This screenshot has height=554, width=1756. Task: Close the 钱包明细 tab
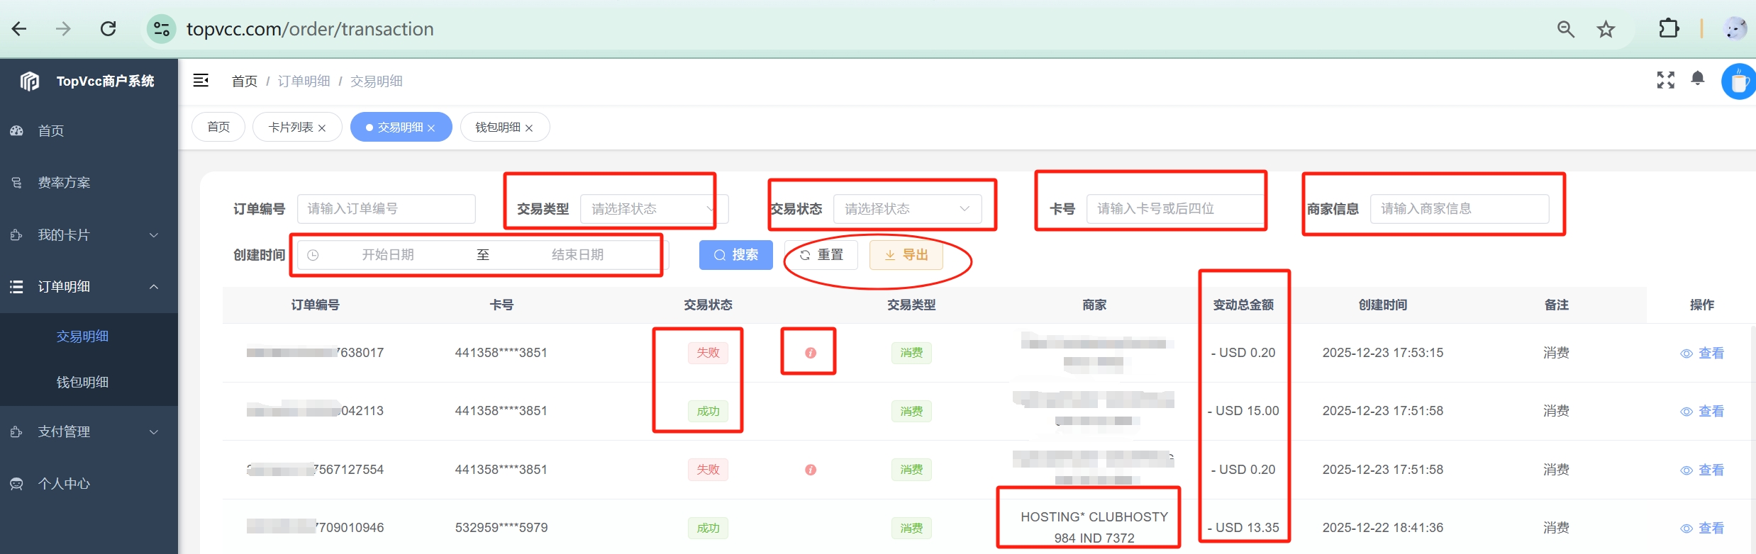pos(529,128)
